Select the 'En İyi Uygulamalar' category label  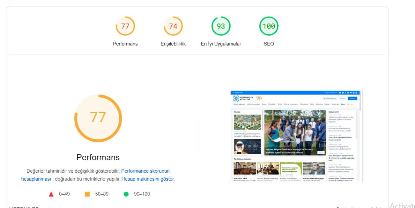click(x=221, y=44)
